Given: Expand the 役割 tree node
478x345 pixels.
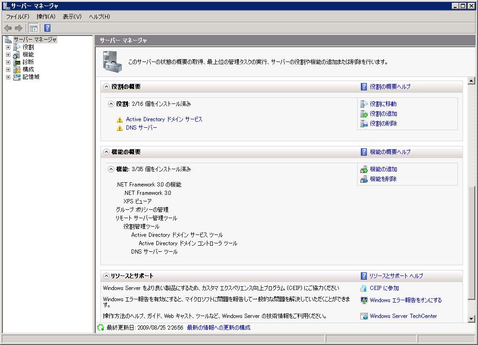Looking at the screenshot, I should click(x=8, y=48).
